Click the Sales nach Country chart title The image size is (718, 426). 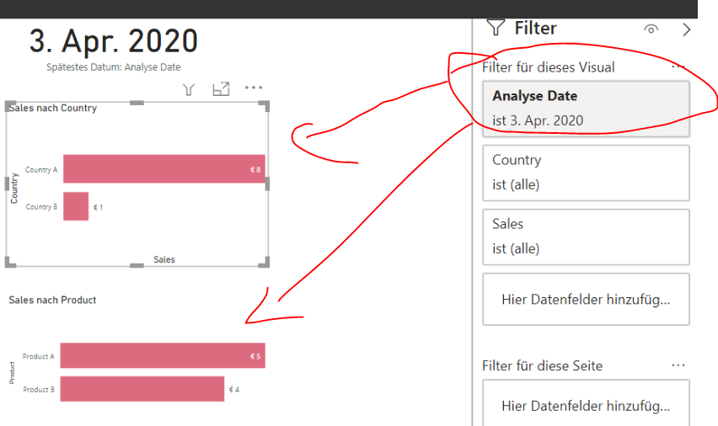(x=52, y=108)
